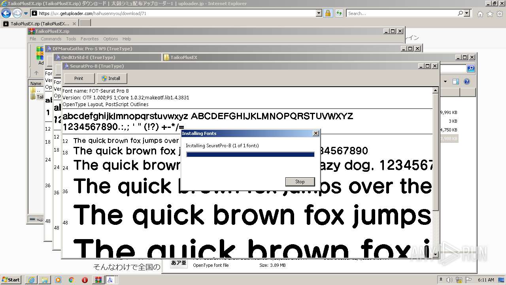Open the Windows Start menu
Viewport: 506px width, 285px height.
[x=11, y=280]
